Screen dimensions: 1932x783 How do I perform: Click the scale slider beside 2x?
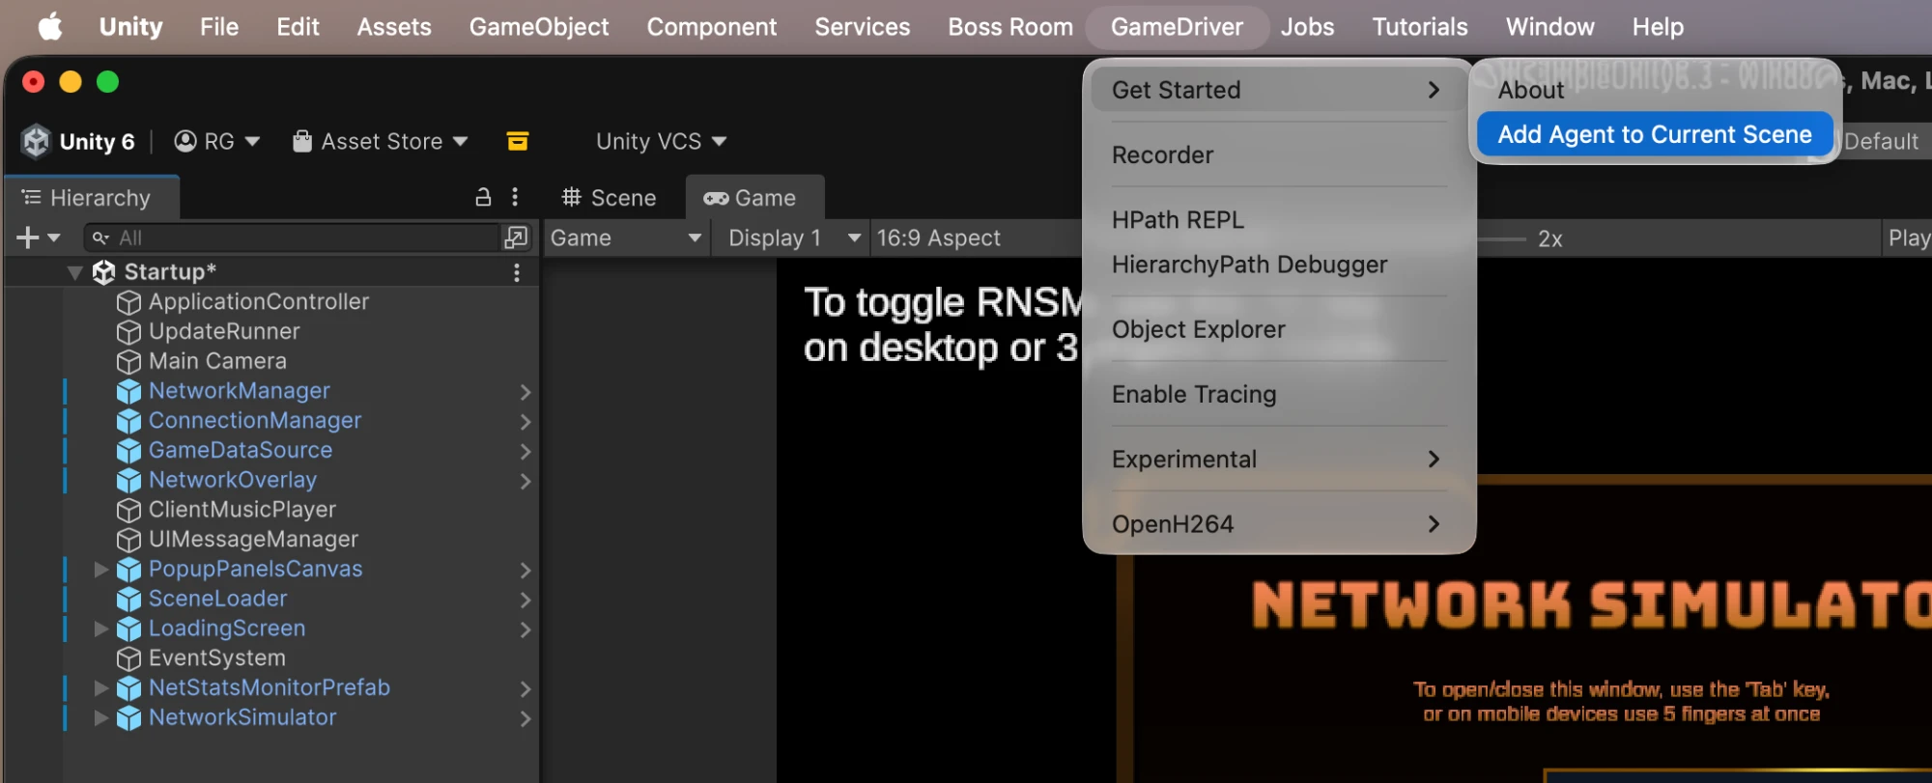pos(1501,238)
